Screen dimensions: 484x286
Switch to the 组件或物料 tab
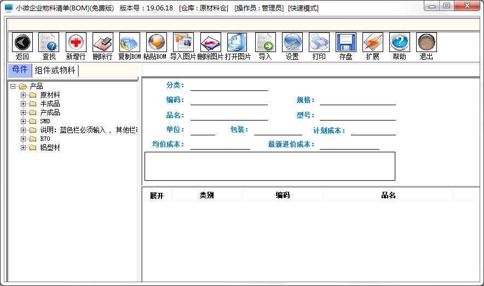pyautogui.click(x=55, y=71)
